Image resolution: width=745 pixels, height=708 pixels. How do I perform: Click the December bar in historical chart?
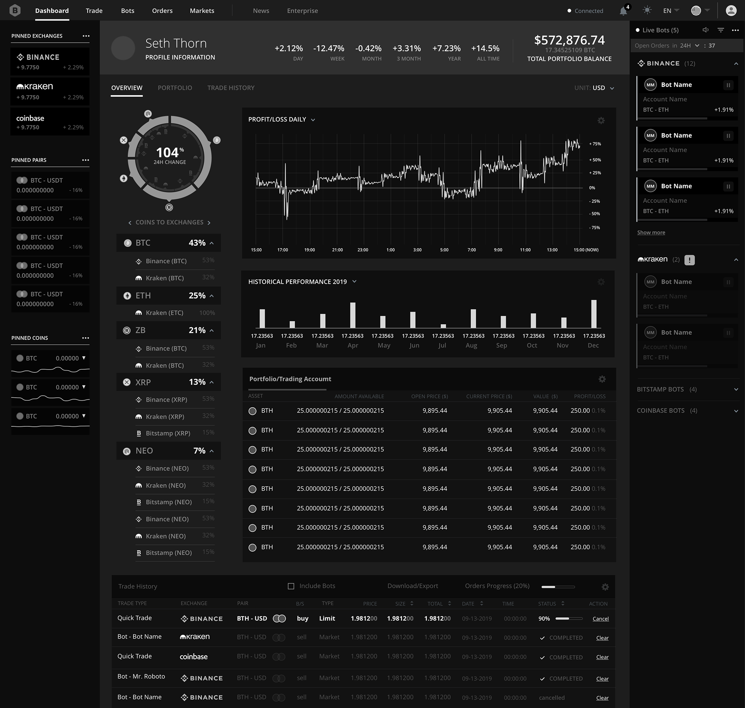pyautogui.click(x=594, y=314)
